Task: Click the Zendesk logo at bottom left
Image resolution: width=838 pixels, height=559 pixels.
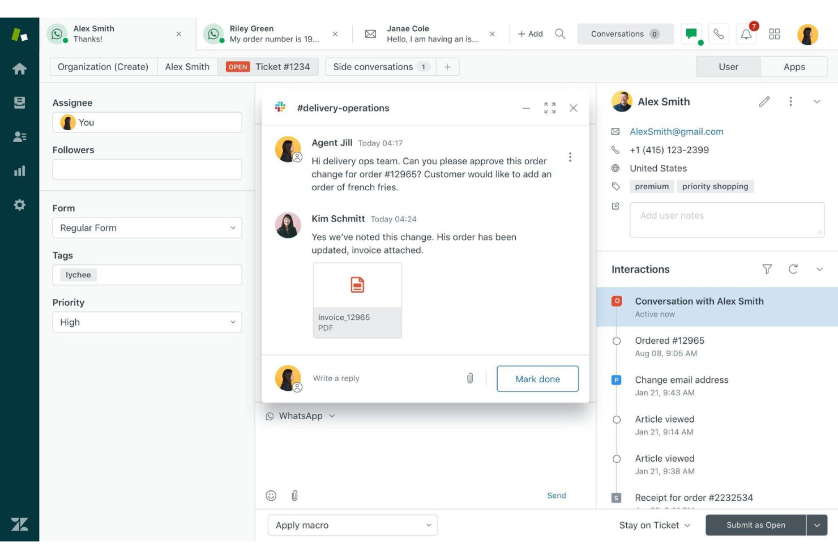Action: point(20,525)
